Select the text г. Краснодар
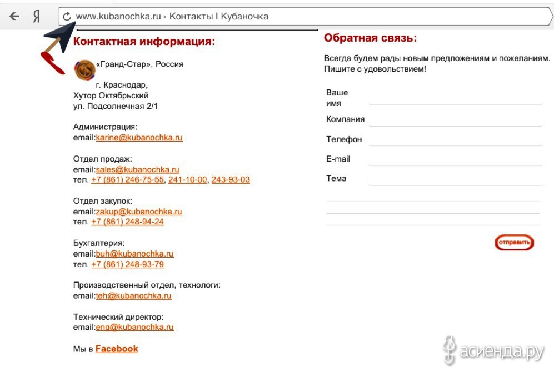This screenshot has width=554, height=367. (x=122, y=85)
